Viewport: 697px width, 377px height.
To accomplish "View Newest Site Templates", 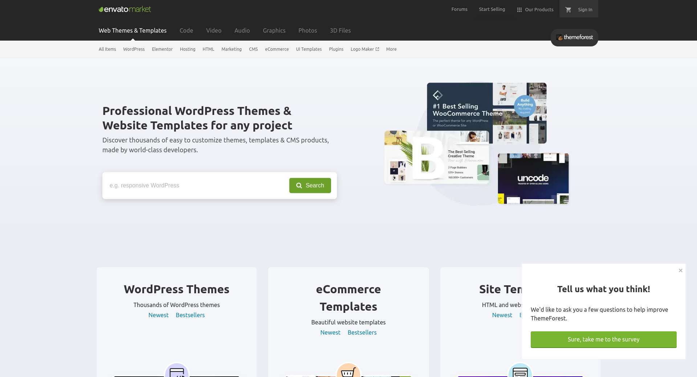I will 502,315.
